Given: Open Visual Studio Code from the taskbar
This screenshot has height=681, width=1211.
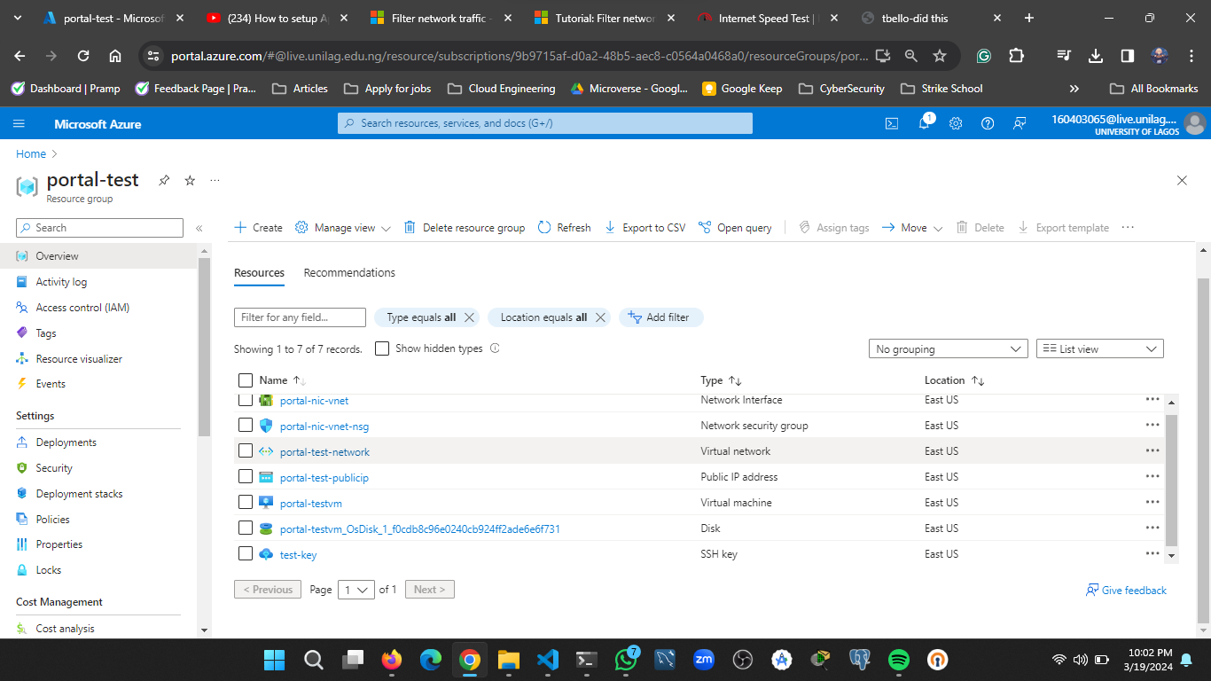Looking at the screenshot, I should [x=548, y=660].
